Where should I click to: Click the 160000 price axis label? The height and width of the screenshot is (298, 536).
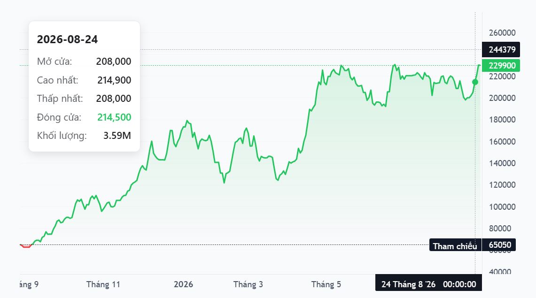pyautogui.click(x=502, y=142)
